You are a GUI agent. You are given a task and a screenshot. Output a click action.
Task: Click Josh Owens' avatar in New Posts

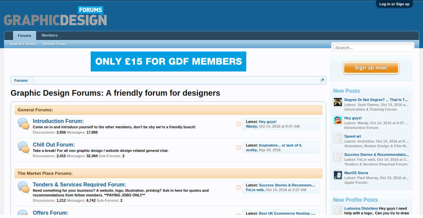(338, 102)
